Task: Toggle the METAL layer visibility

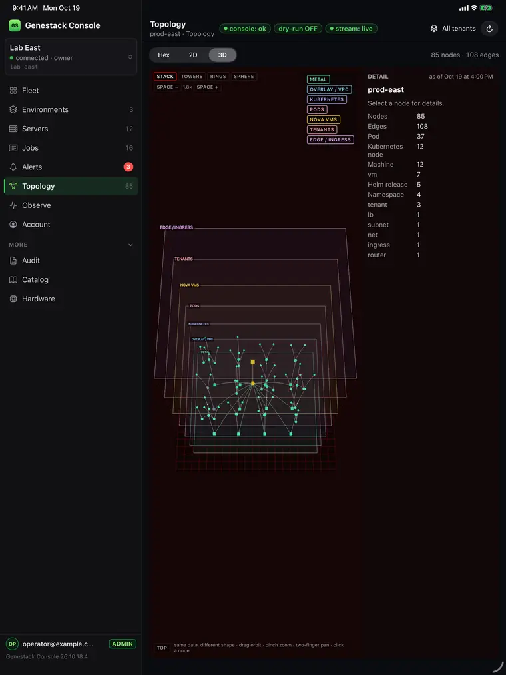Action: (318, 79)
